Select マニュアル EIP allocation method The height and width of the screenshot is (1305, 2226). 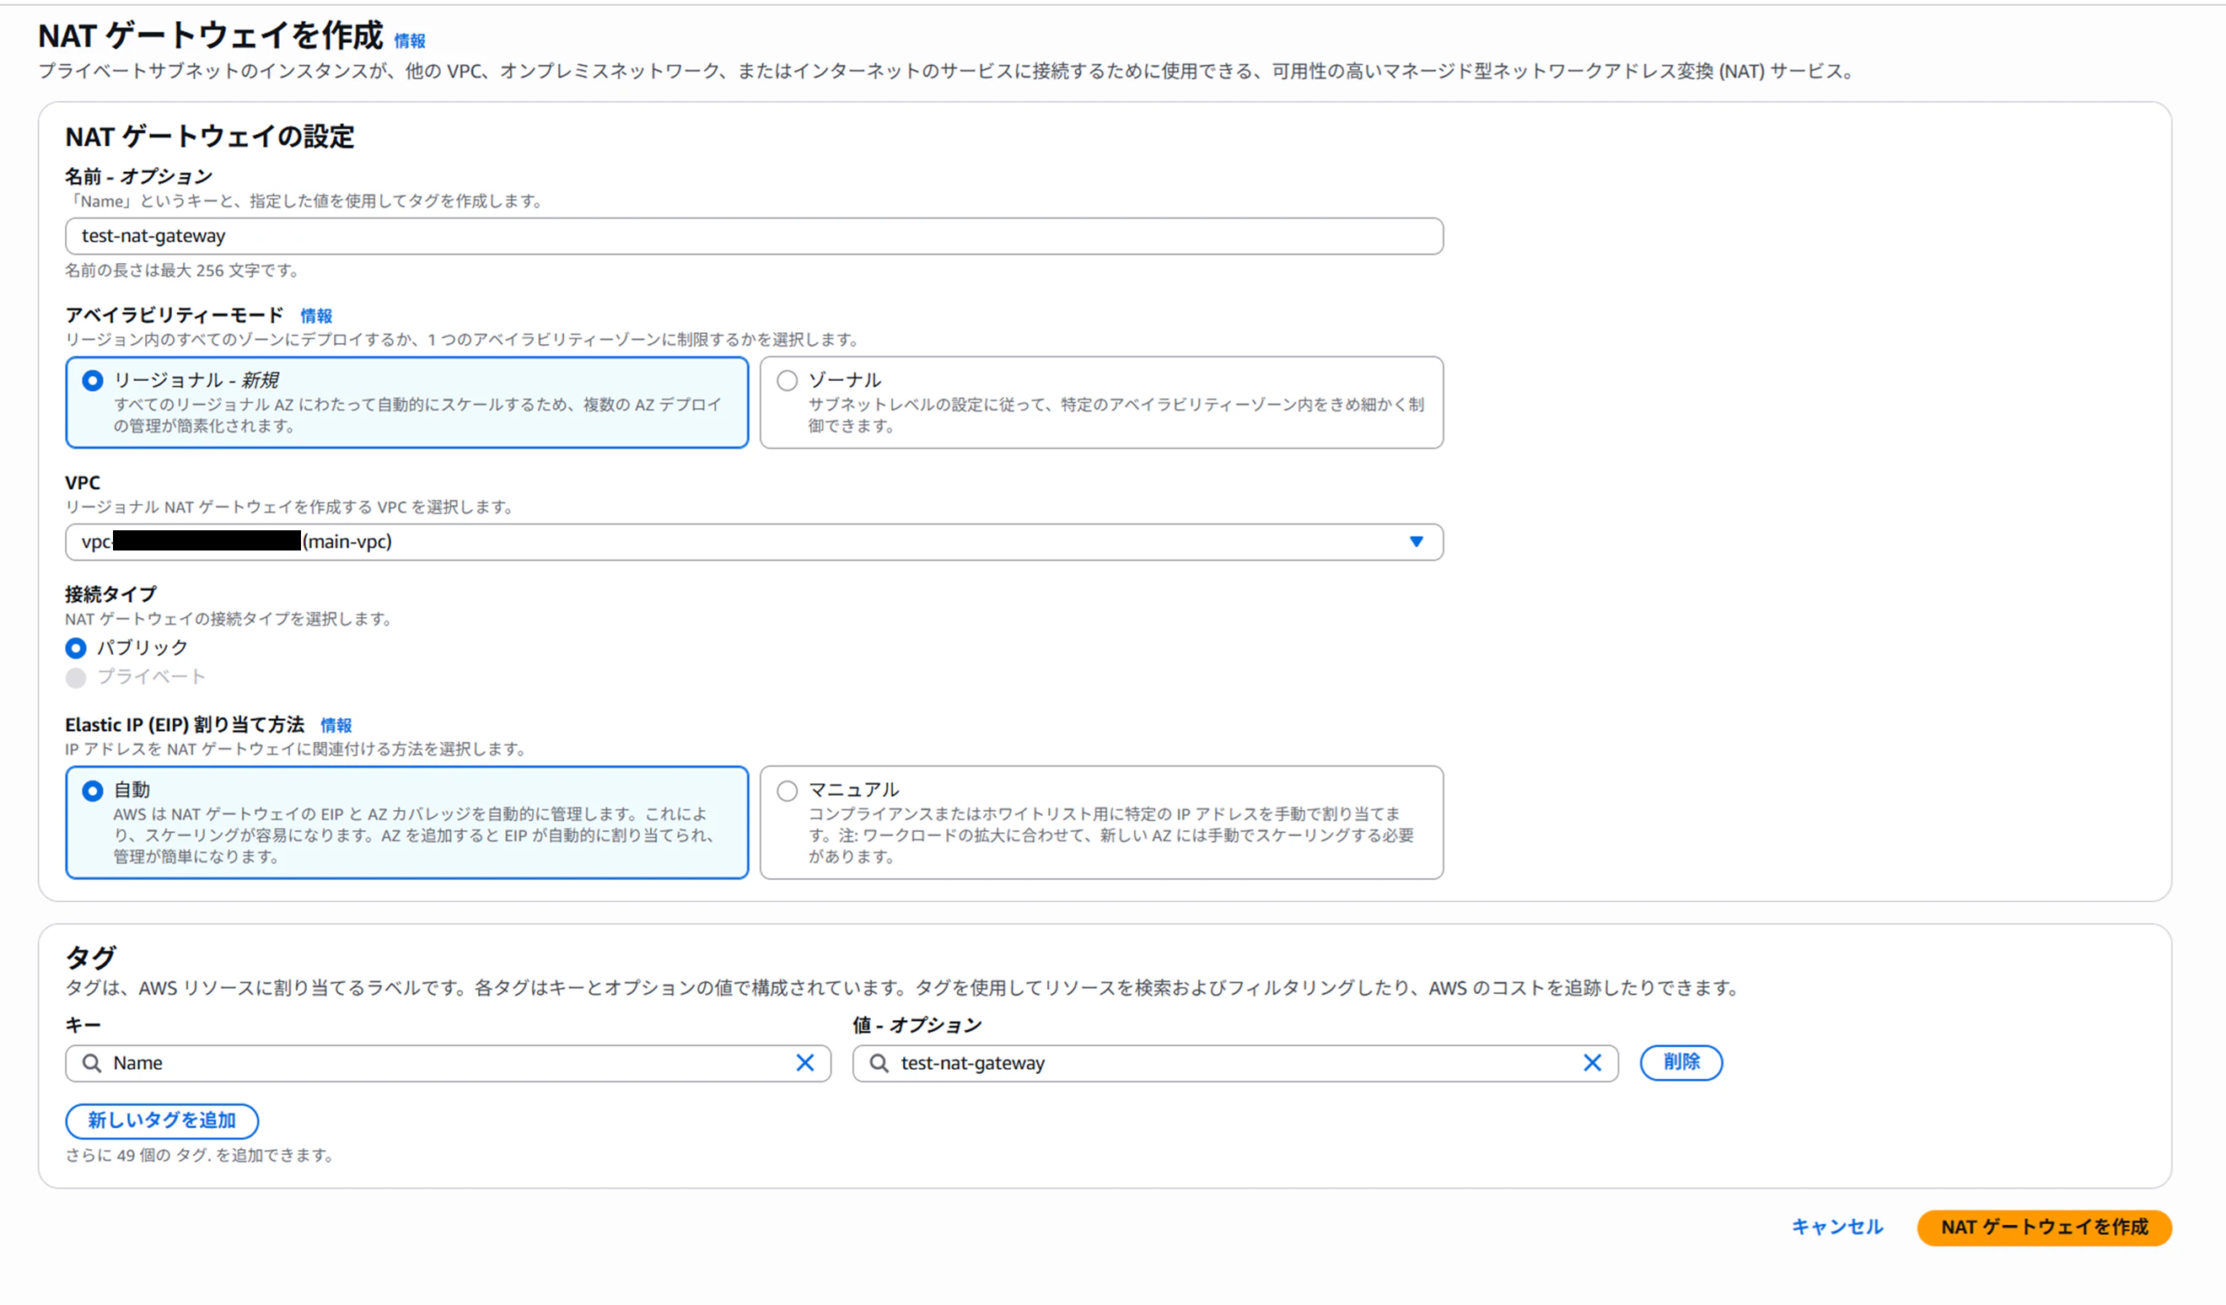[787, 791]
